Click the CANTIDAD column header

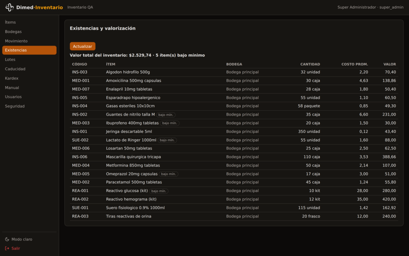[310, 64]
